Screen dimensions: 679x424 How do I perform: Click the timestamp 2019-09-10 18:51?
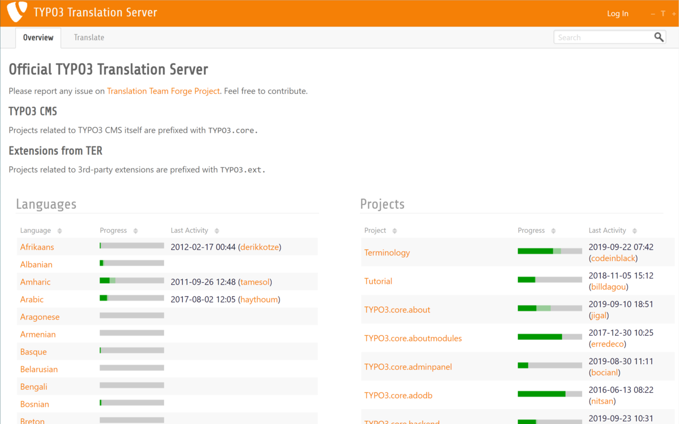[x=621, y=304]
